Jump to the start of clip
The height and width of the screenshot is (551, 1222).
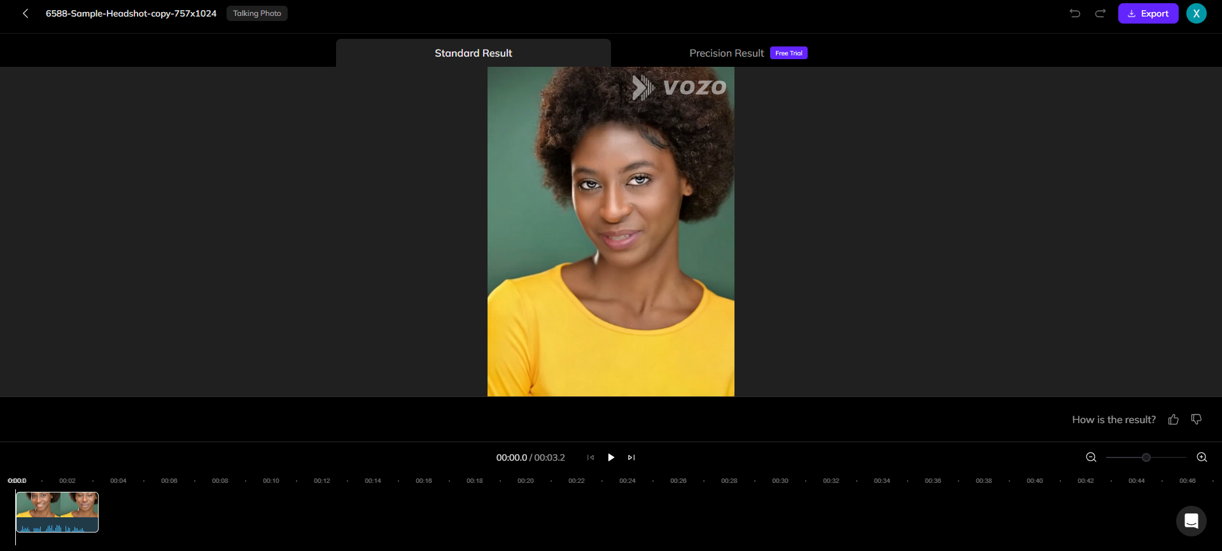[591, 457]
